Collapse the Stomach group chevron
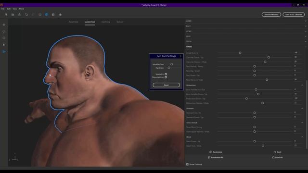Image resolution: width=308 pixels, height=173 pixels. pos(302,108)
